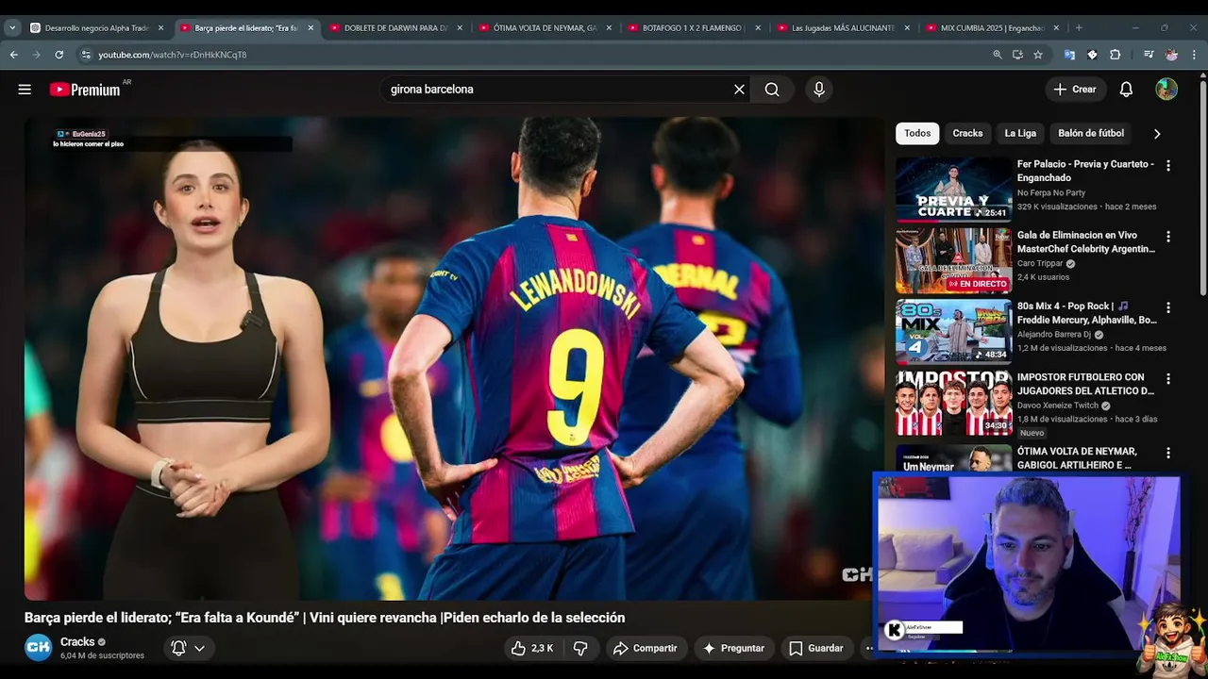This screenshot has width=1208, height=679.
Task: Open Chrome extensions puzzle icon
Action: click(1115, 55)
